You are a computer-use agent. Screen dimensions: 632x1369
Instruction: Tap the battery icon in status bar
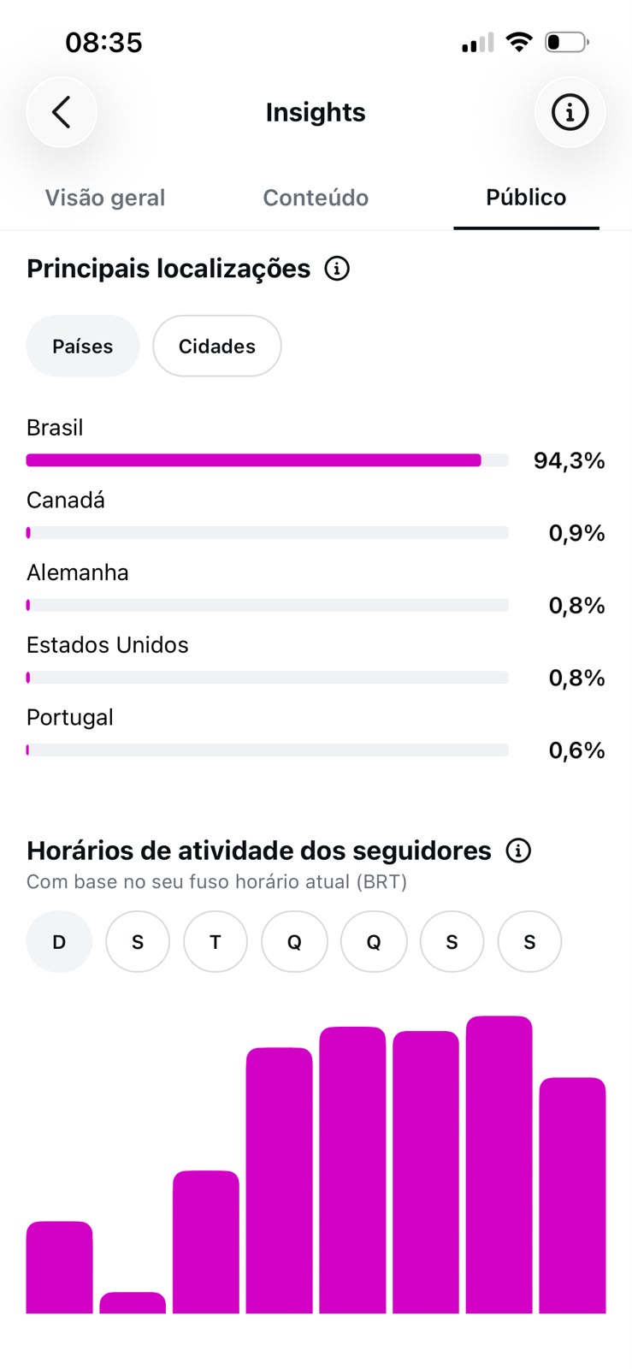pyautogui.click(x=567, y=42)
